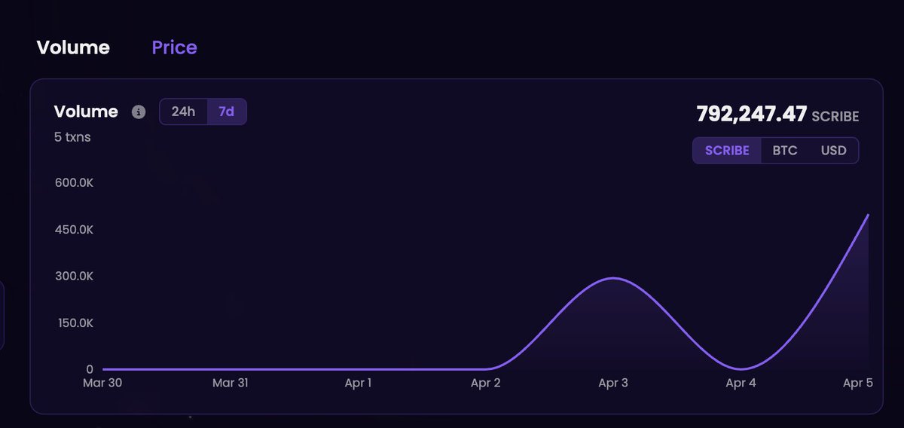Switch to the Price tab
904x428 pixels.
pyautogui.click(x=174, y=47)
